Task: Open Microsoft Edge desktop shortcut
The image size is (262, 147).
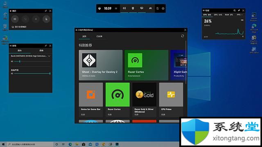Action: tap(254, 28)
